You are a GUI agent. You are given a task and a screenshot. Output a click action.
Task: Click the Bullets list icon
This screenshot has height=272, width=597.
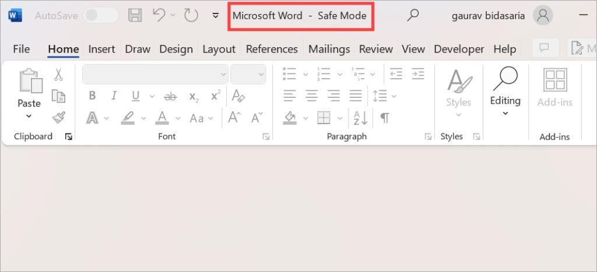click(290, 74)
